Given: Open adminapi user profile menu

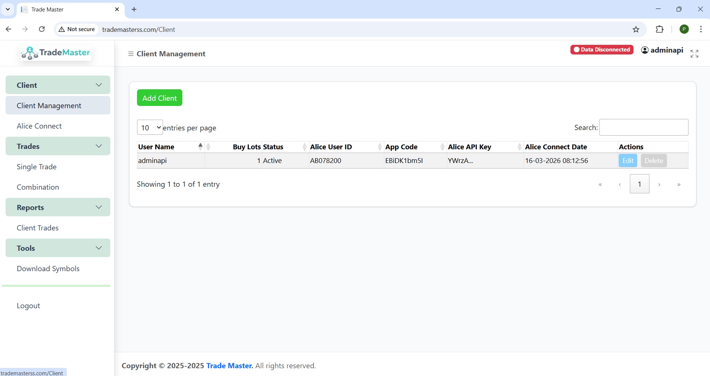Looking at the screenshot, I should 662,50.
